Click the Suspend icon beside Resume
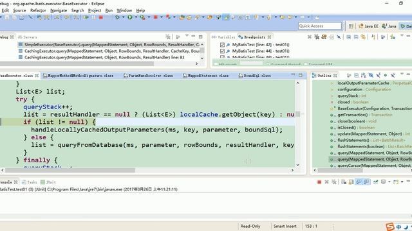412x231 pixels. pyautogui.click(x=93, y=17)
